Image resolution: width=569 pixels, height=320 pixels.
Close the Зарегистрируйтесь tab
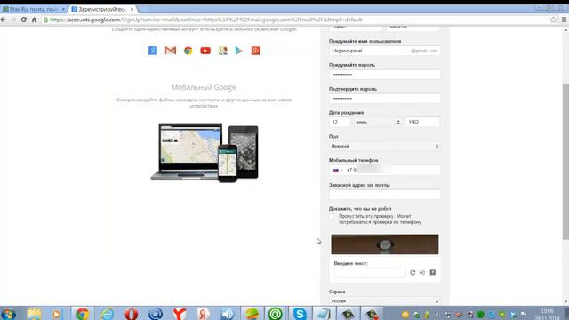[132, 9]
